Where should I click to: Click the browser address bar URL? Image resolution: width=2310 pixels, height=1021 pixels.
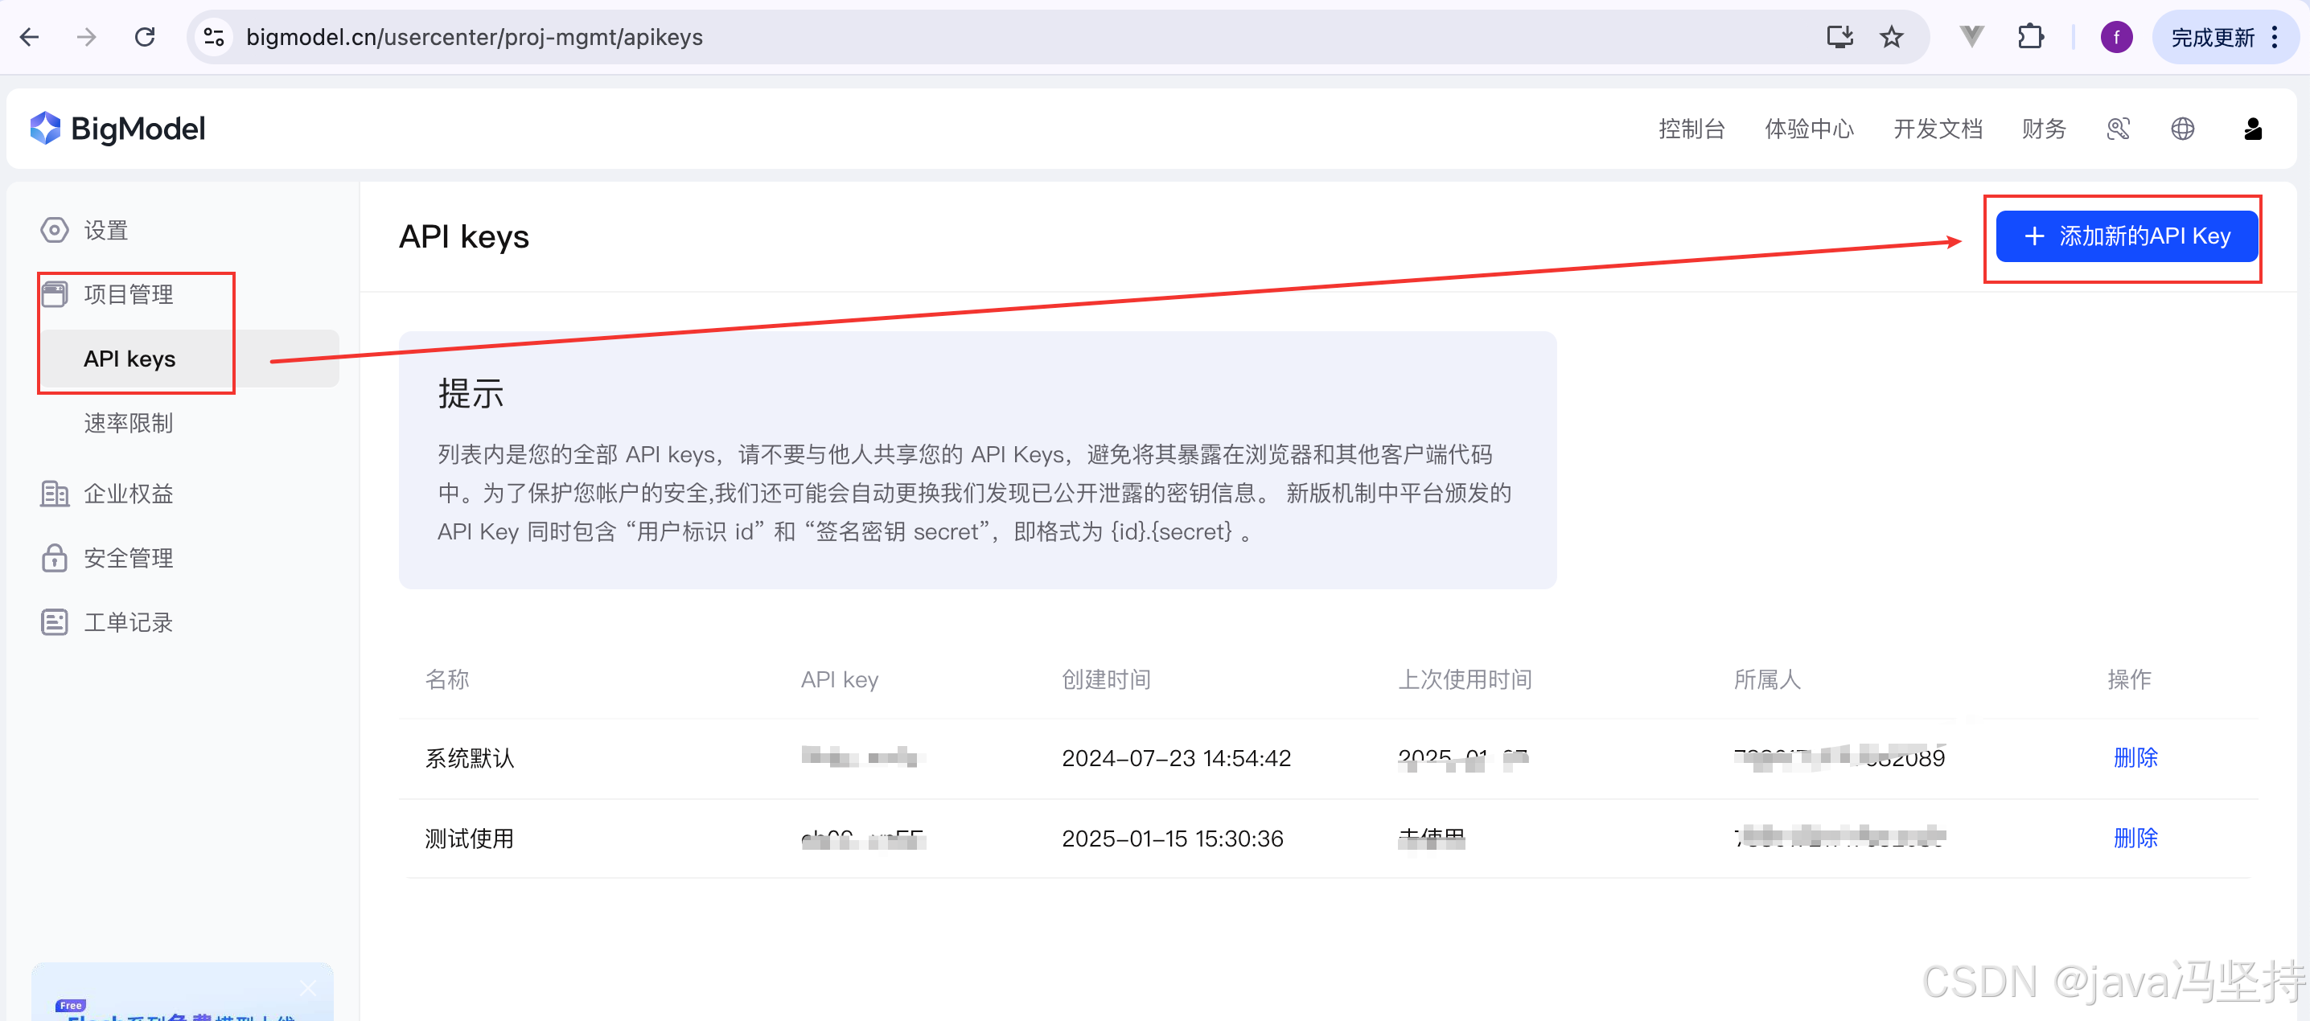point(474,37)
